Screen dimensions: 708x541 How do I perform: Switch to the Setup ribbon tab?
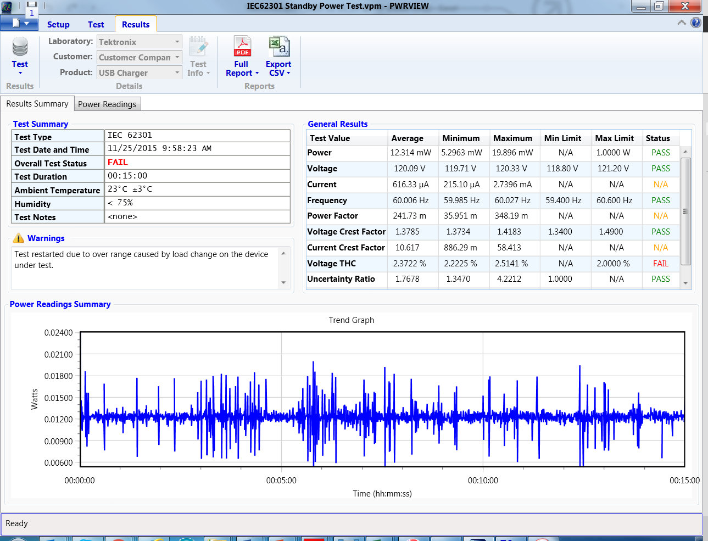pos(58,24)
